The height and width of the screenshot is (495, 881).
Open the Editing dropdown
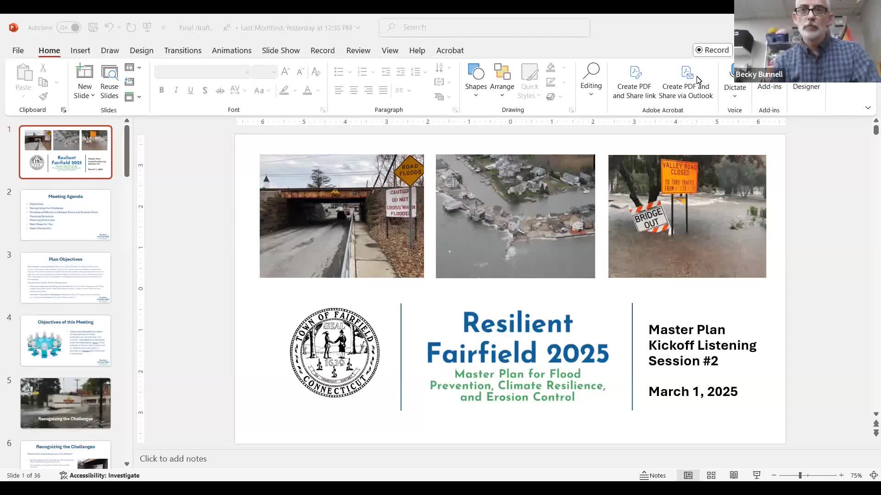point(591,80)
